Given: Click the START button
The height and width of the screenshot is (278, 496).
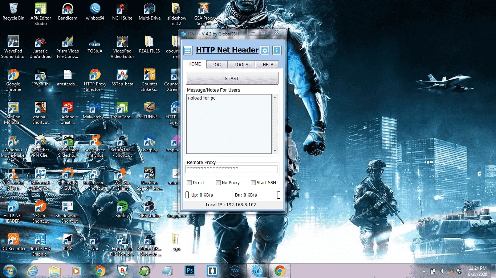Looking at the screenshot, I should pyautogui.click(x=232, y=78).
